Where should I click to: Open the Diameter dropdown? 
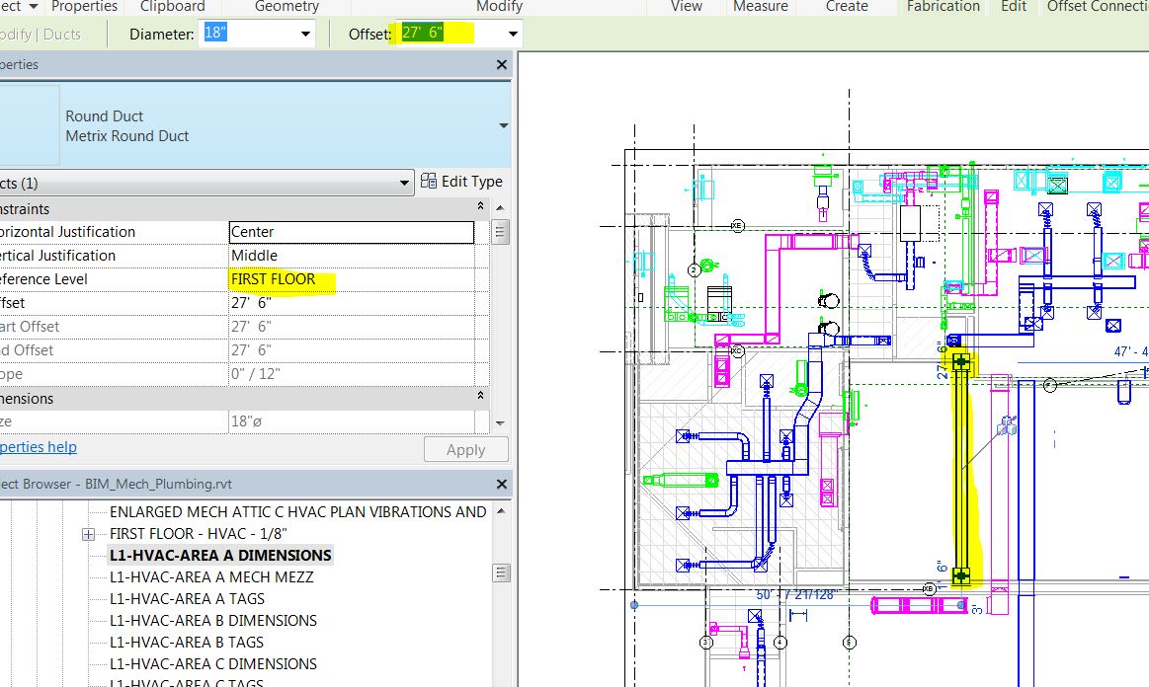[305, 33]
